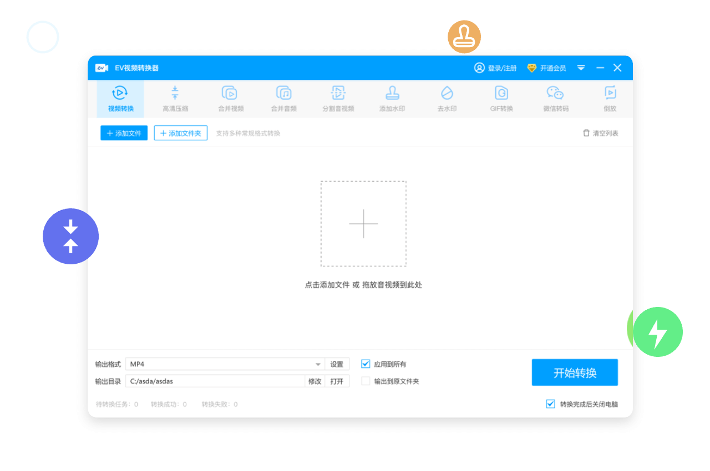Click 登录/注册 to sign in
Screen dimensions: 710x471
495,68
